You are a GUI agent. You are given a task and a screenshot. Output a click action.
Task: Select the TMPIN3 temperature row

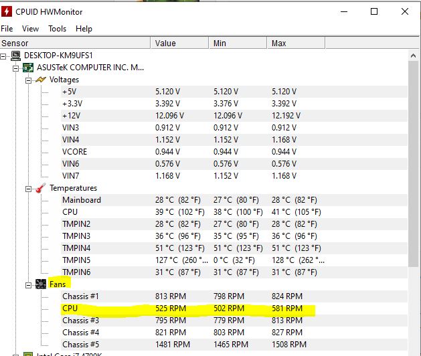[x=234, y=236]
